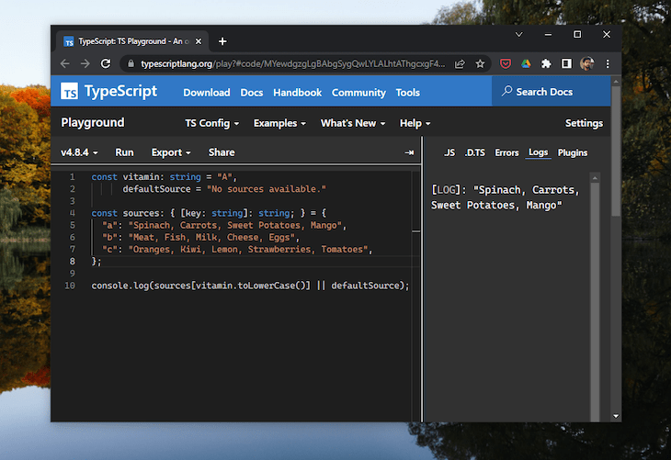Open the Pocket extension icon

pyautogui.click(x=506, y=63)
